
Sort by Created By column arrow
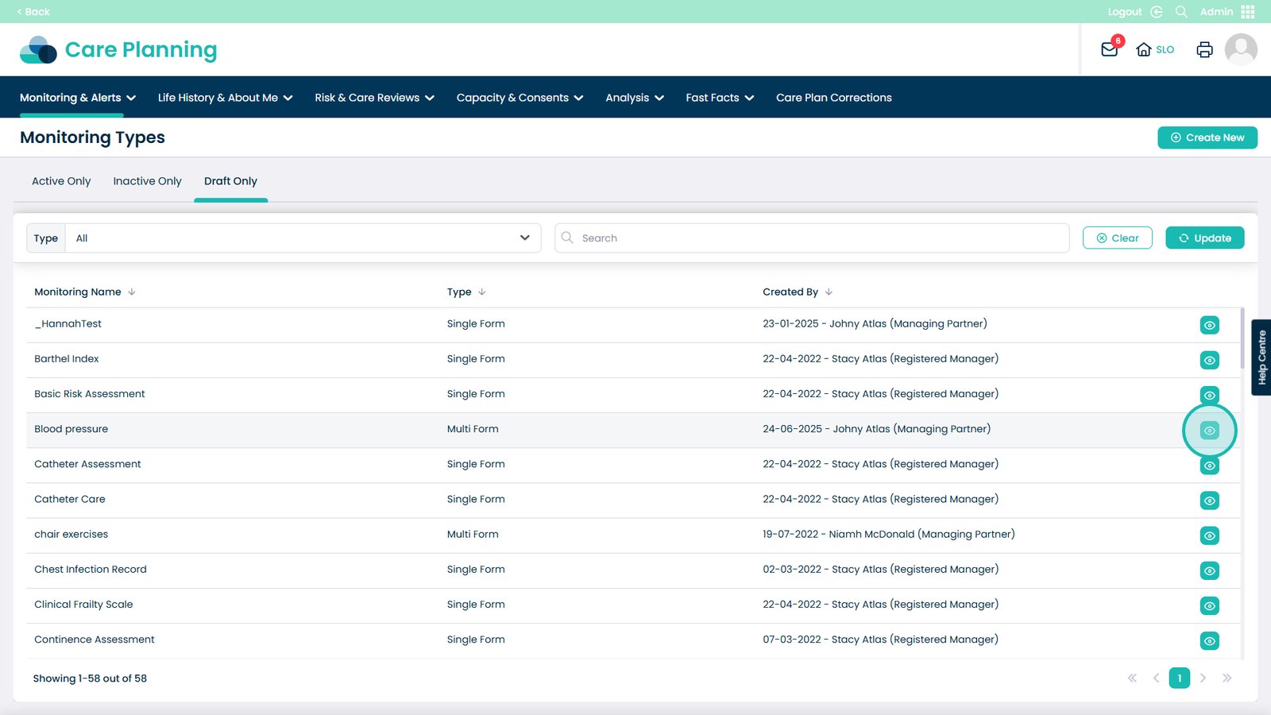click(x=829, y=292)
